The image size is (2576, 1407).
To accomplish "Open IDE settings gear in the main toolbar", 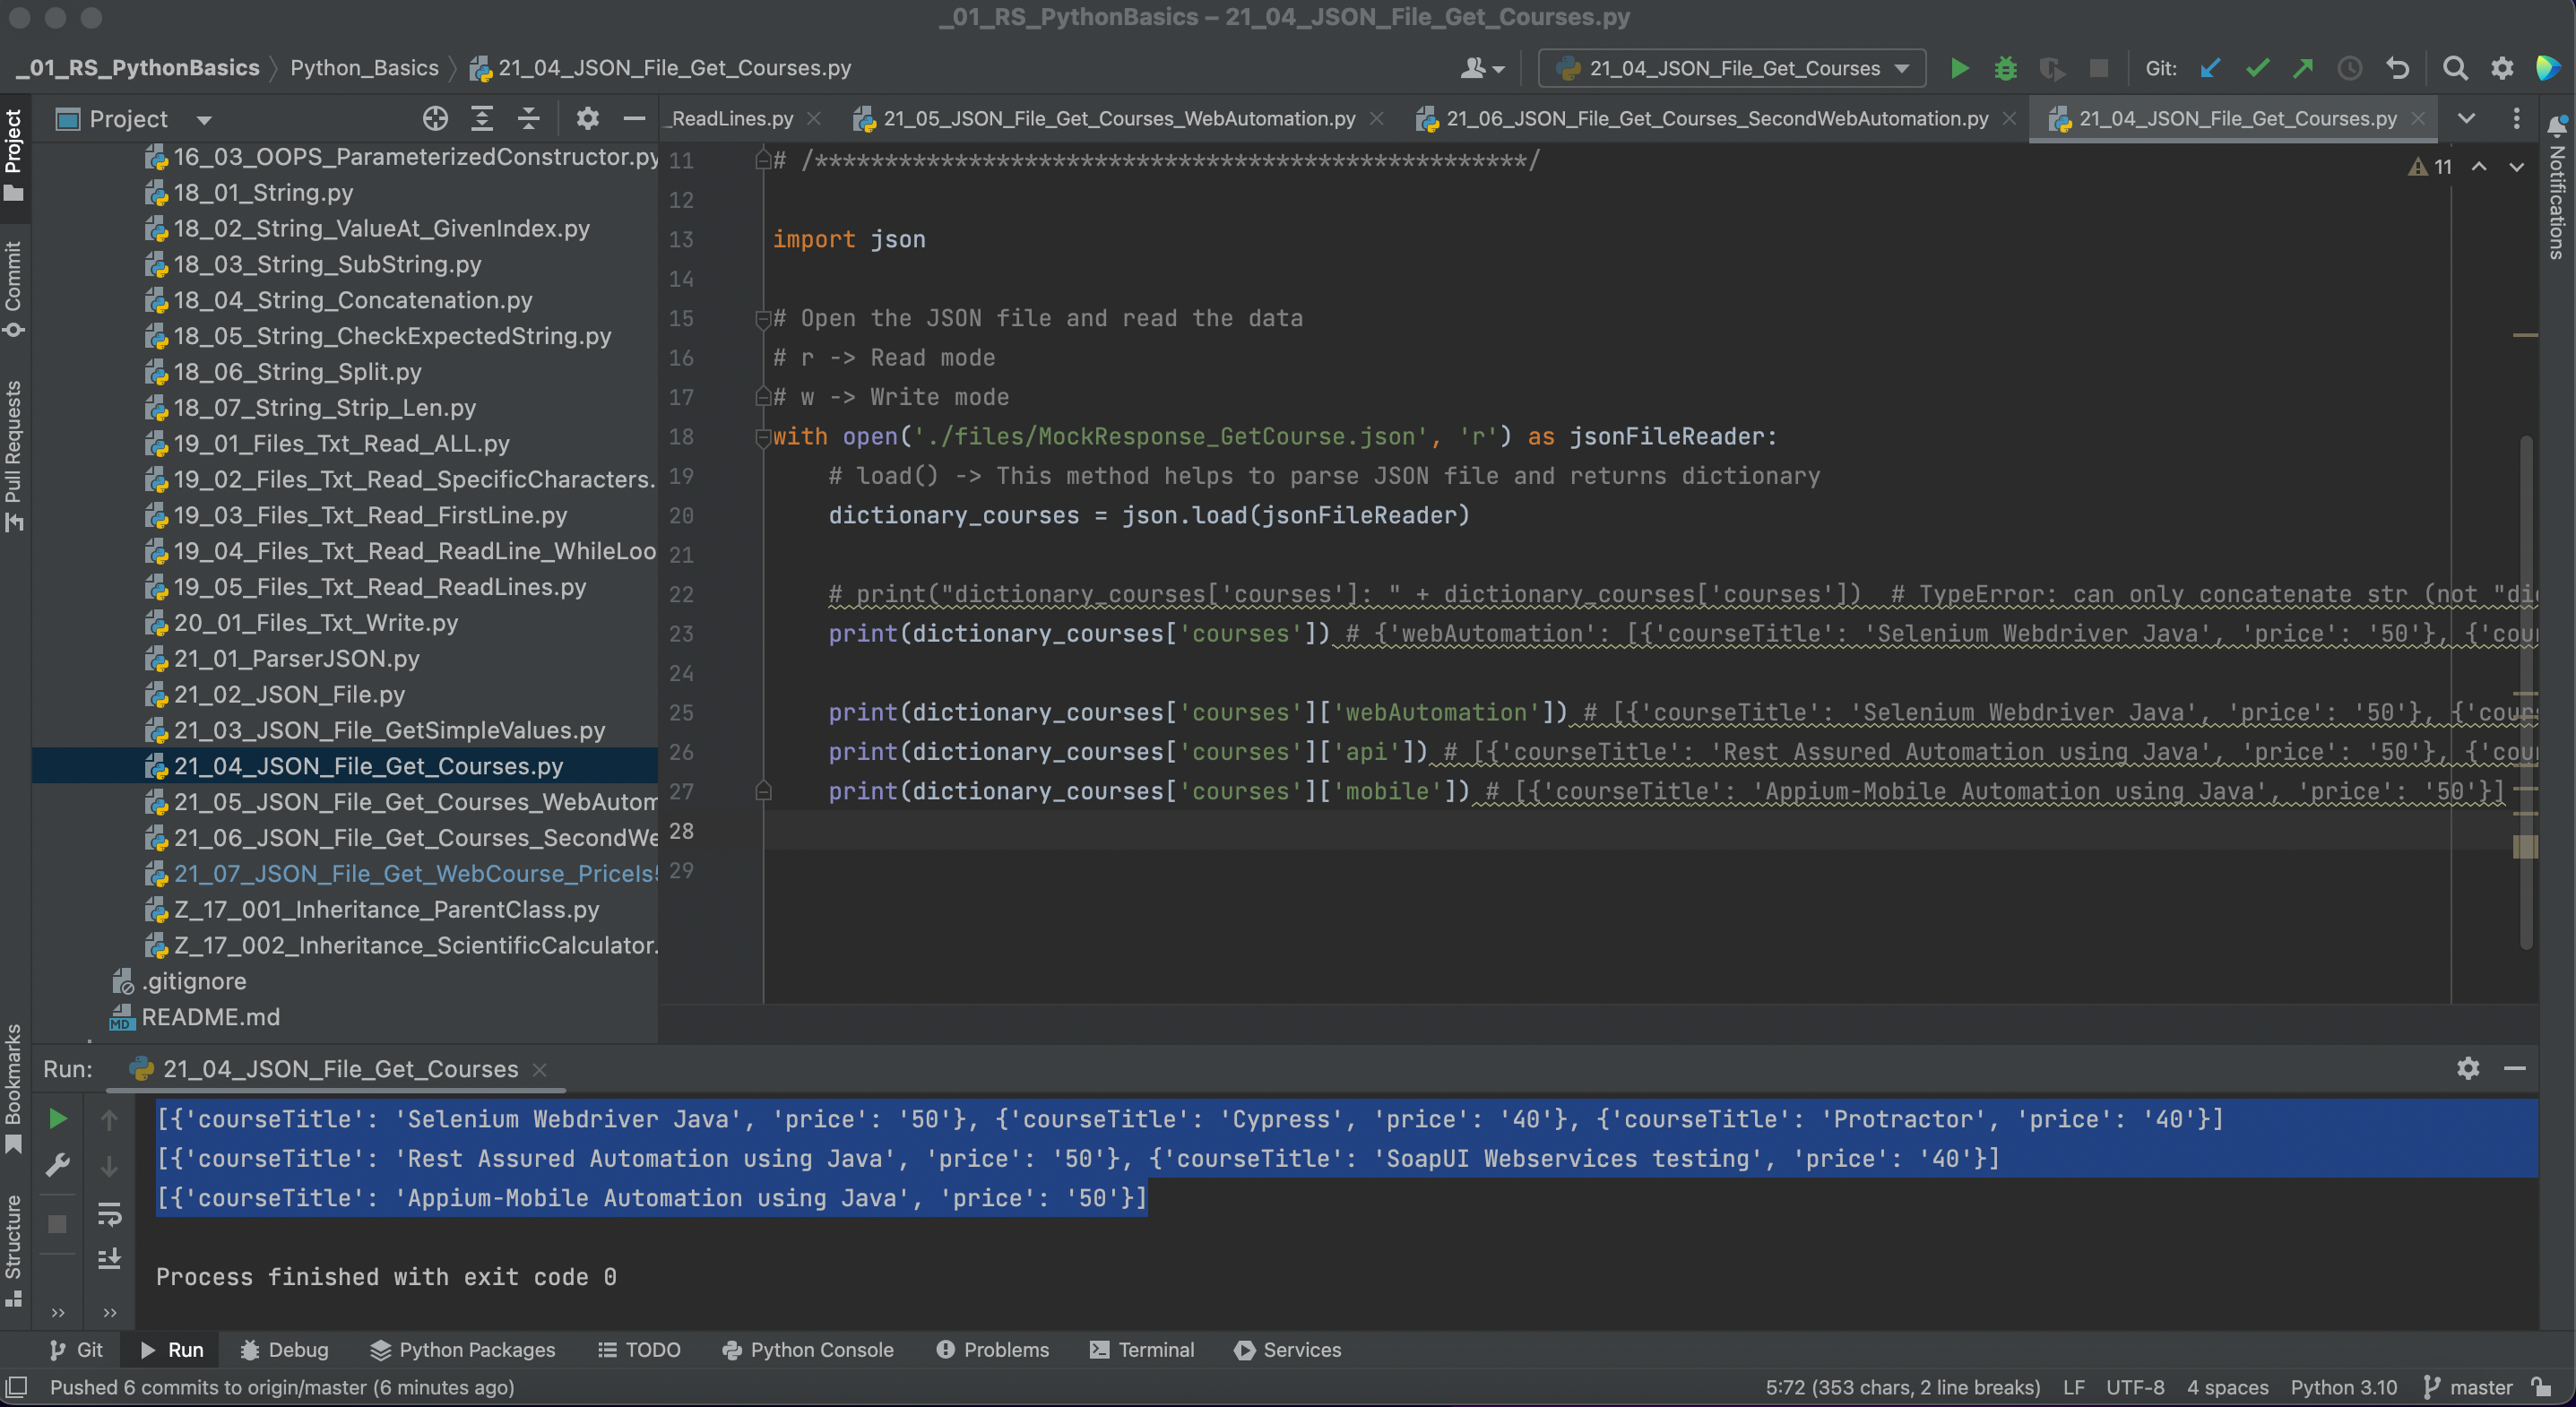I will click(x=2502, y=68).
